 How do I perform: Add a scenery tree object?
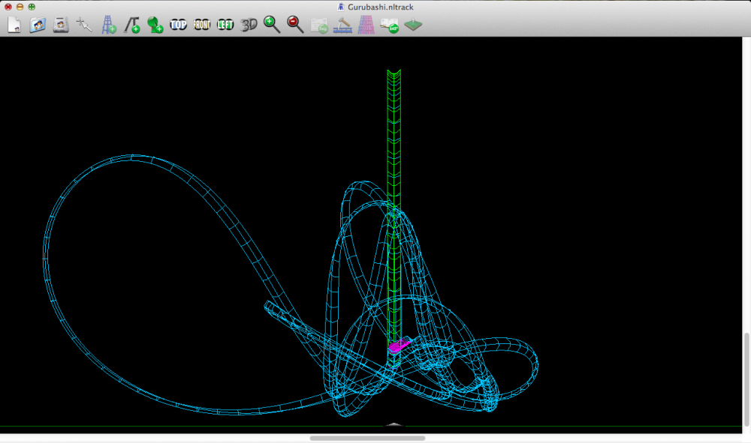(155, 25)
